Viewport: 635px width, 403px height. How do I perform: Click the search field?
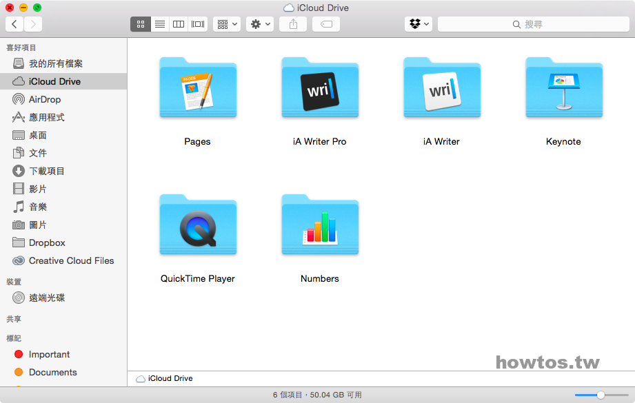534,24
